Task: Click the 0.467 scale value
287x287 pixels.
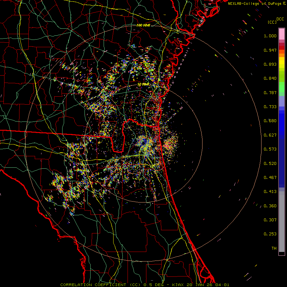Action: point(270,178)
